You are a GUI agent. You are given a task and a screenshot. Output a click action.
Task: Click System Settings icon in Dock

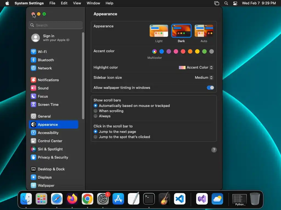[103, 199]
